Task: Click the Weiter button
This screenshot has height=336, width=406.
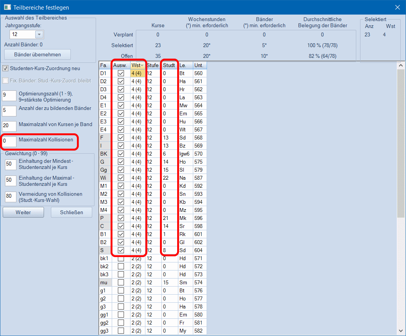Action: (x=23, y=212)
